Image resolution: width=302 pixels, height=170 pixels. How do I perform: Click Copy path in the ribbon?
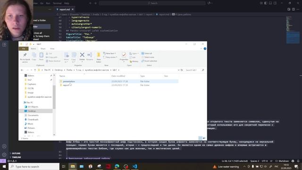click(x=51, y=57)
